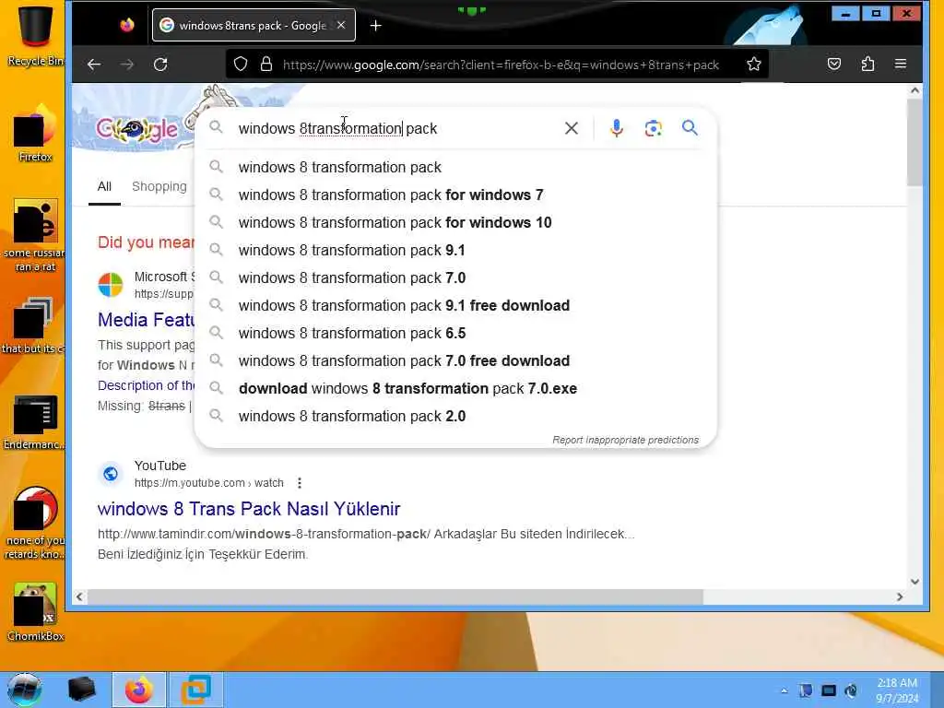The width and height of the screenshot is (944, 708).
Task: Open the Windows Start orb
Action: (x=25, y=690)
